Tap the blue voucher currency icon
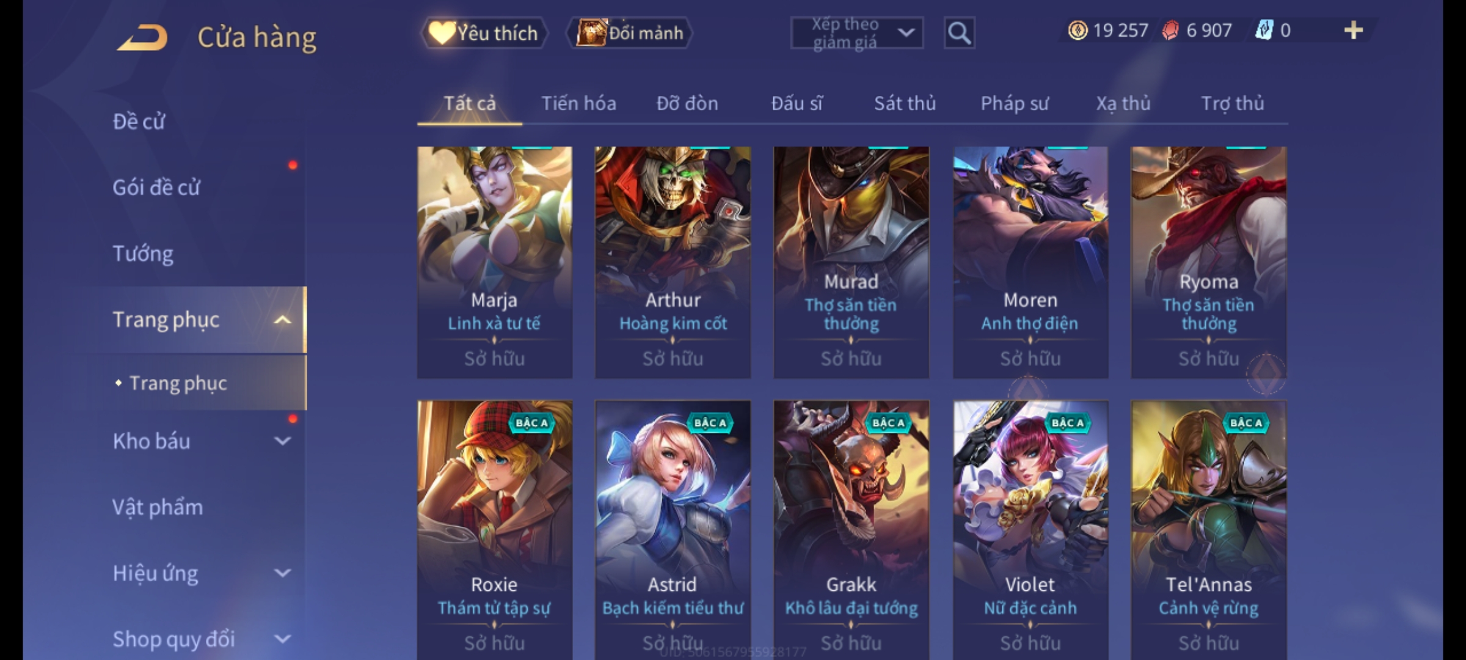The height and width of the screenshot is (660, 1466). coord(1264,31)
